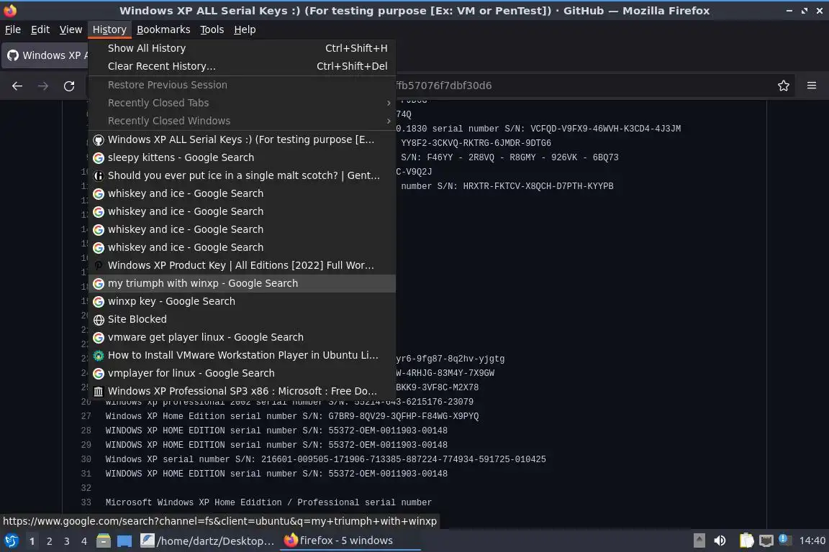Viewport: 829px width, 552px height.
Task: Open sleepy kittens Google Search entry
Action: coord(242,157)
